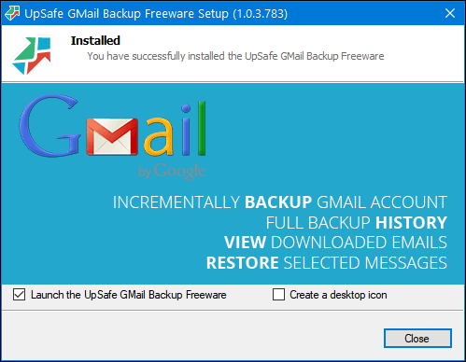Uncheck Launch the UpSafe GMail Backup Freeware

coord(20,294)
